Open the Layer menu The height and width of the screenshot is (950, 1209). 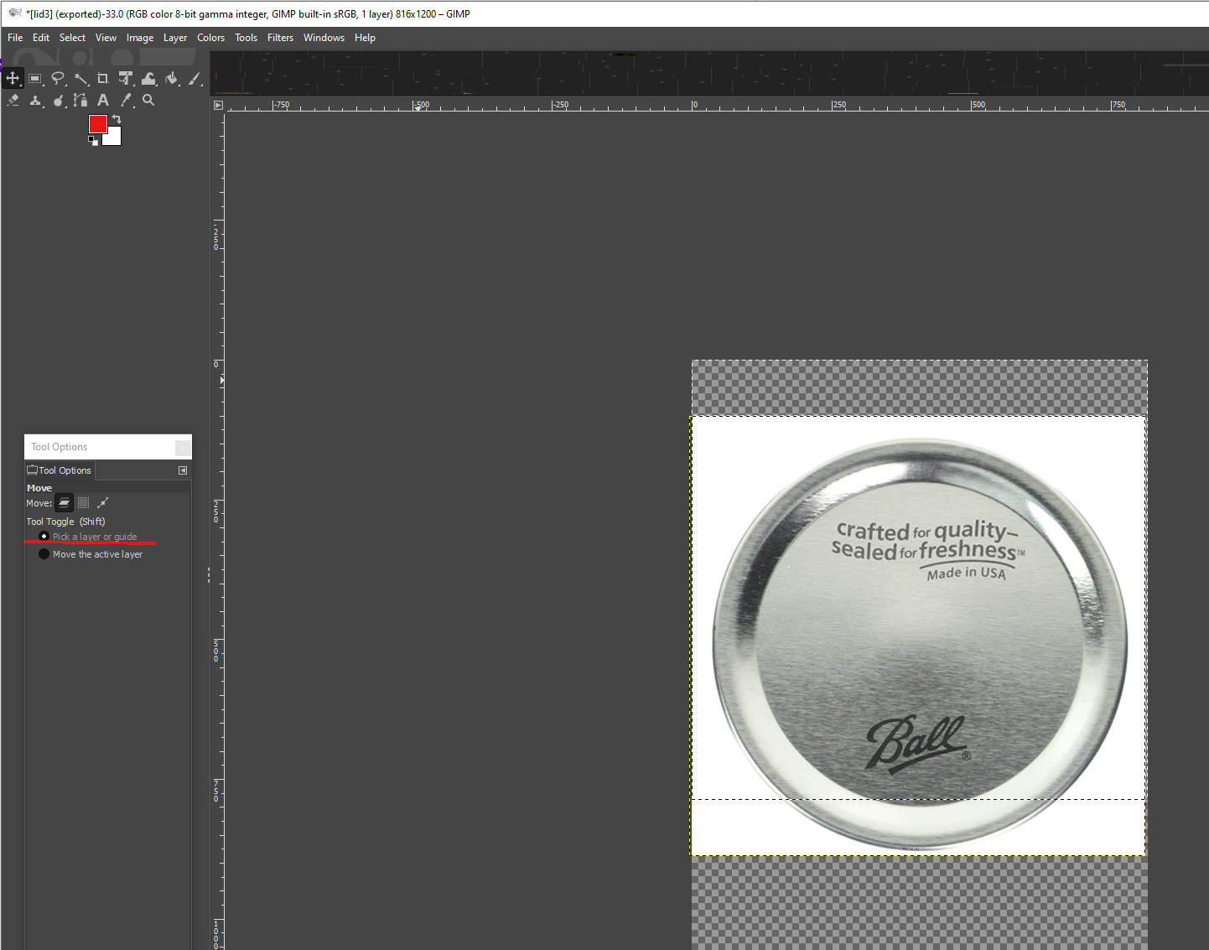pos(175,38)
